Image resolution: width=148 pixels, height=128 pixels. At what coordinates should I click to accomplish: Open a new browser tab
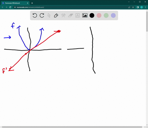[32, 3]
